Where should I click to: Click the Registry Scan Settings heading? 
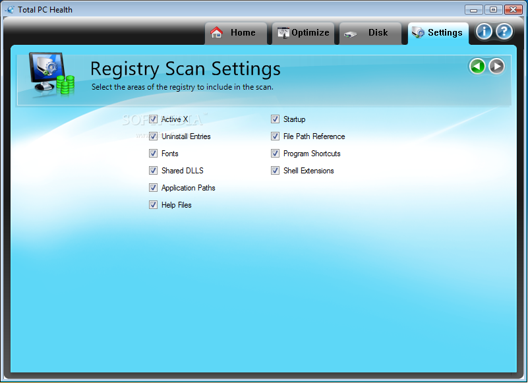tap(185, 69)
